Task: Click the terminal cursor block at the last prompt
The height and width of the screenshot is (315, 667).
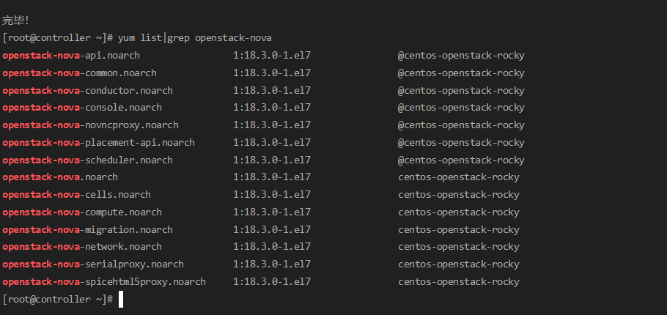Action: point(120,299)
